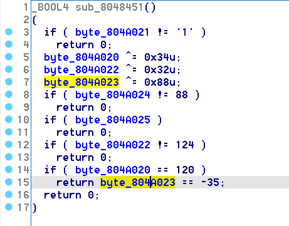The width and height of the screenshot is (289, 226).
Task: Select byte_804A022 on line 12
Action: pyautogui.click(x=113, y=145)
